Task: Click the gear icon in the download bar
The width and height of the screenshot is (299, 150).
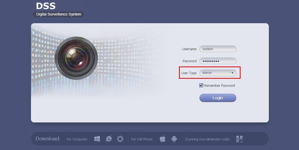Action: click(x=120, y=139)
